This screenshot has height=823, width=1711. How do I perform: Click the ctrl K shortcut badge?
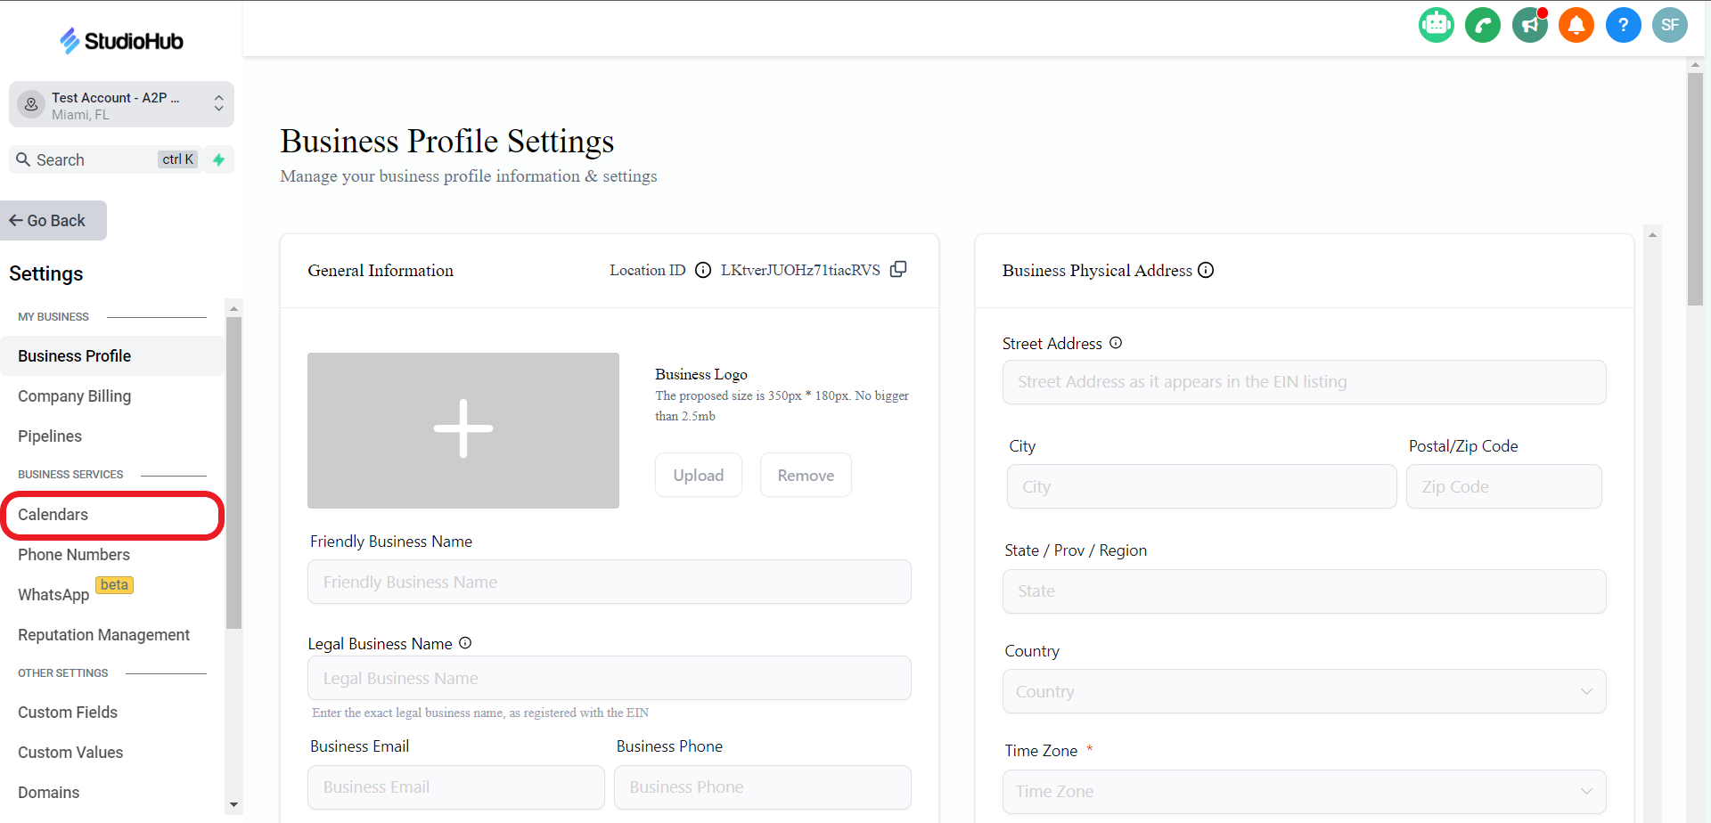[x=178, y=159]
